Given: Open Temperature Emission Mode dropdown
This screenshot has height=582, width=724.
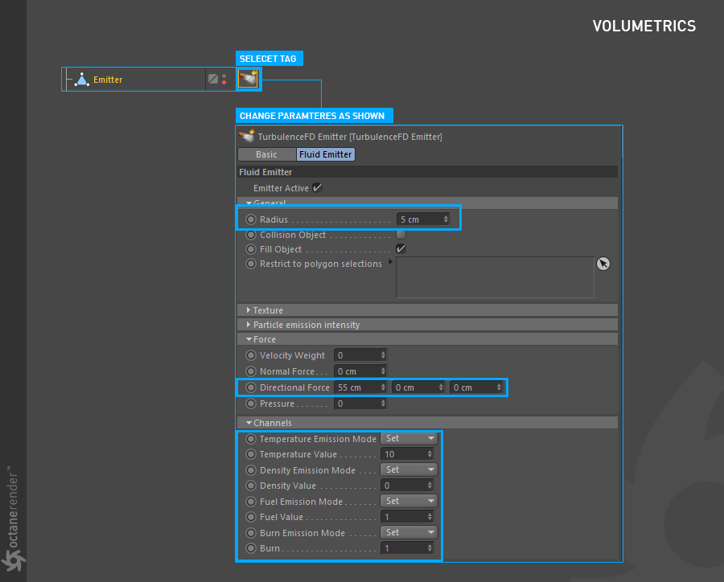Looking at the screenshot, I should coord(409,438).
